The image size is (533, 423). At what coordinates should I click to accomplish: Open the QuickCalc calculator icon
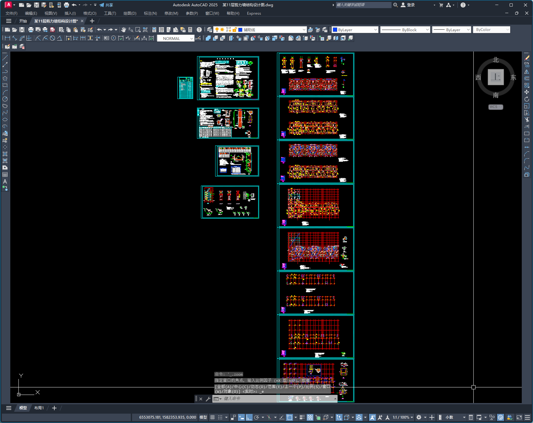tap(190, 30)
